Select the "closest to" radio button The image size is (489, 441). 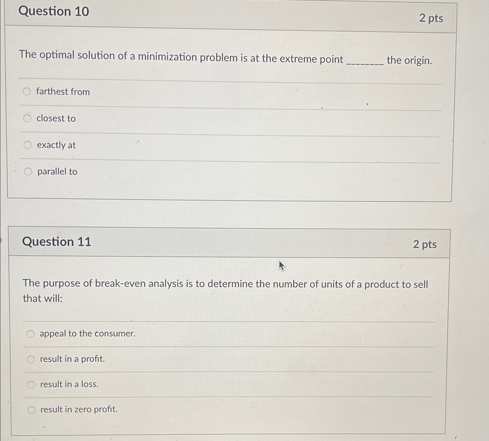pyautogui.click(x=27, y=118)
